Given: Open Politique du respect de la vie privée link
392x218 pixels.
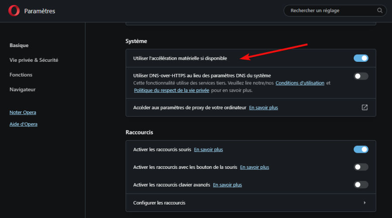Looking at the screenshot, I should [172, 91].
